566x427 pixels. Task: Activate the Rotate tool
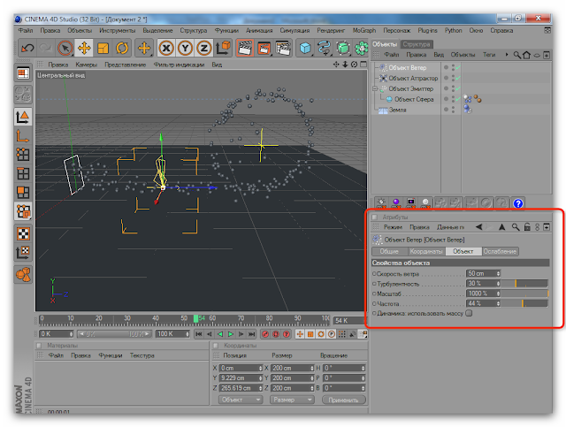[x=122, y=48]
